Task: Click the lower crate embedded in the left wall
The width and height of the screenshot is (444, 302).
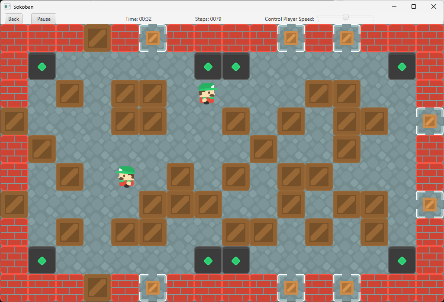Action: (14, 205)
